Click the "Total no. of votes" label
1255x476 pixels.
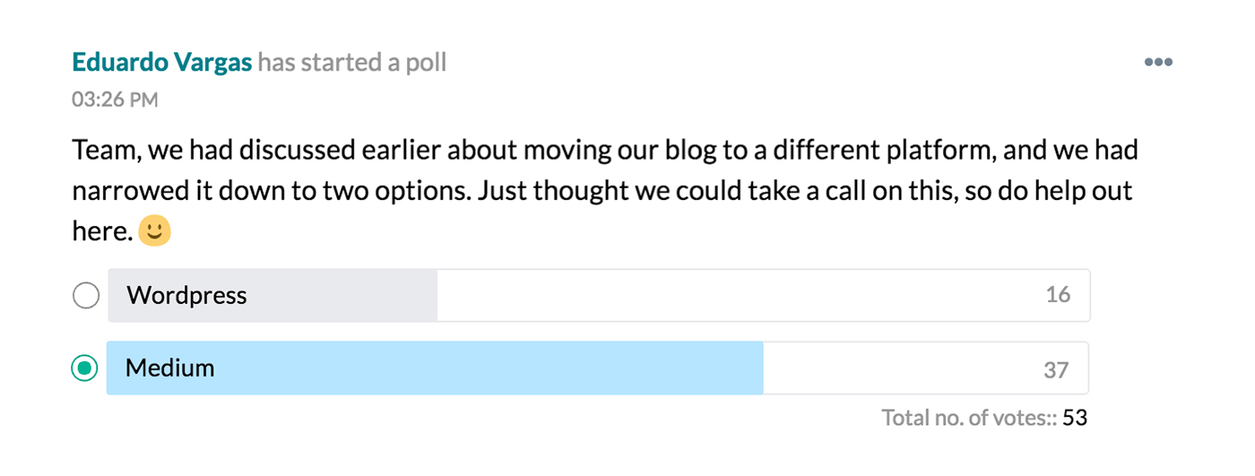pyautogui.click(x=969, y=418)
